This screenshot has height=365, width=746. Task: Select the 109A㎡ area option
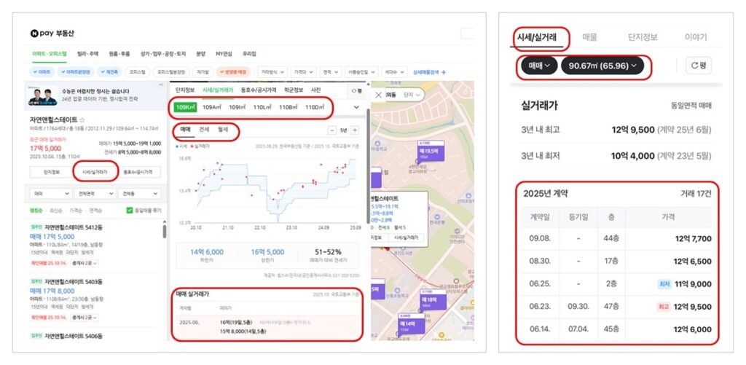[211, 108]
